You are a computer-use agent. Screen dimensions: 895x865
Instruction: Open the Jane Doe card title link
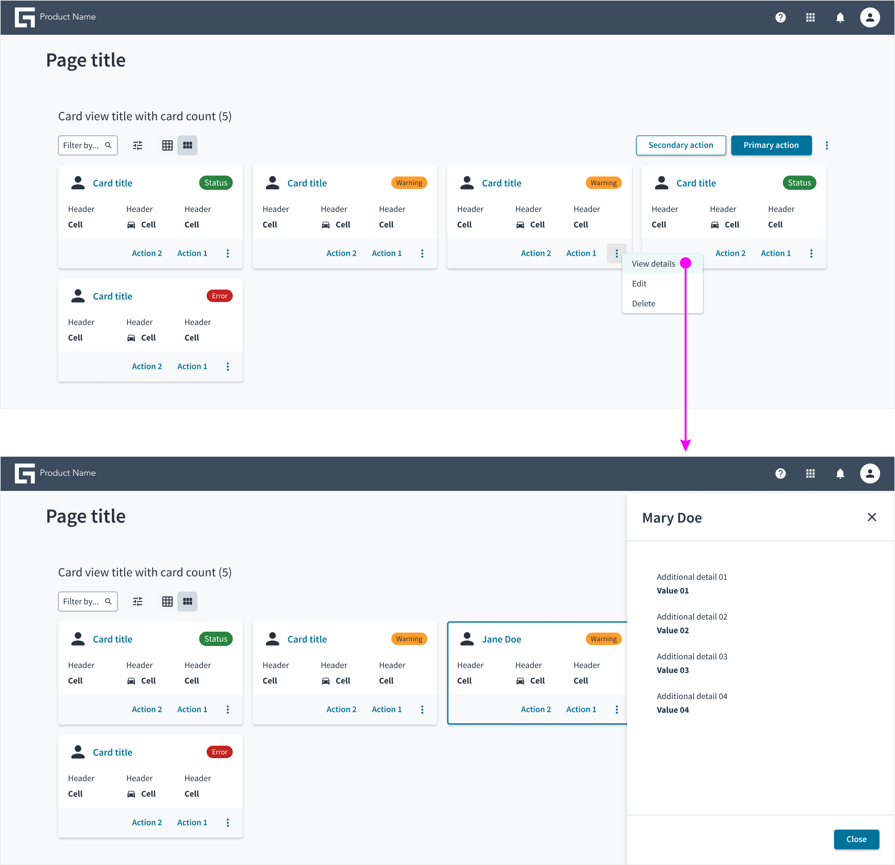pyautogui.click(x=501, y=639)
